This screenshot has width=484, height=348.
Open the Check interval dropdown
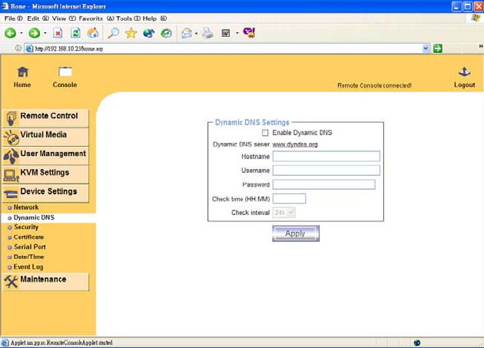tap(283, 212)
